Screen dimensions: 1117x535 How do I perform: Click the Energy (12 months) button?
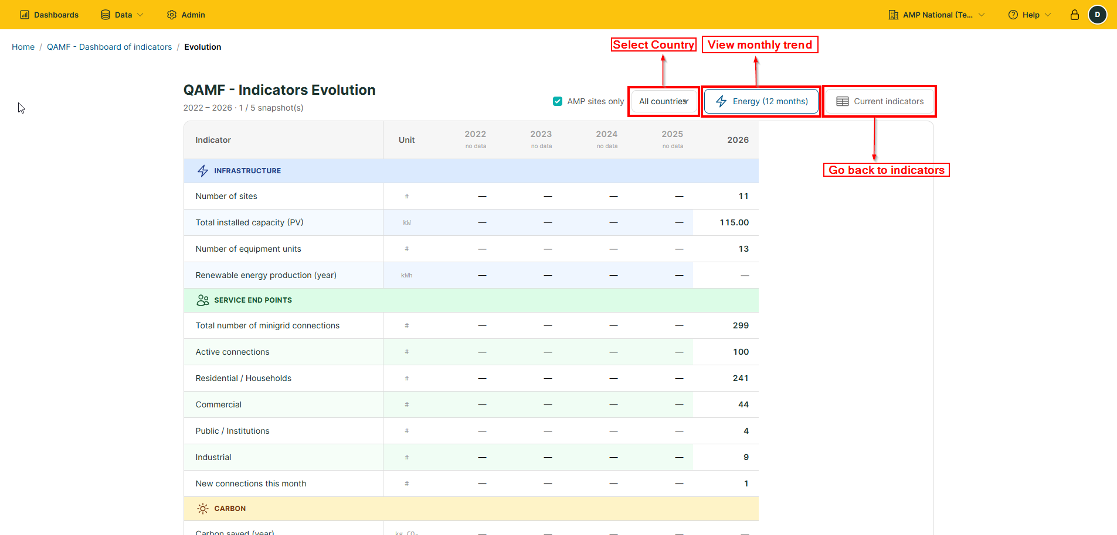761,101
